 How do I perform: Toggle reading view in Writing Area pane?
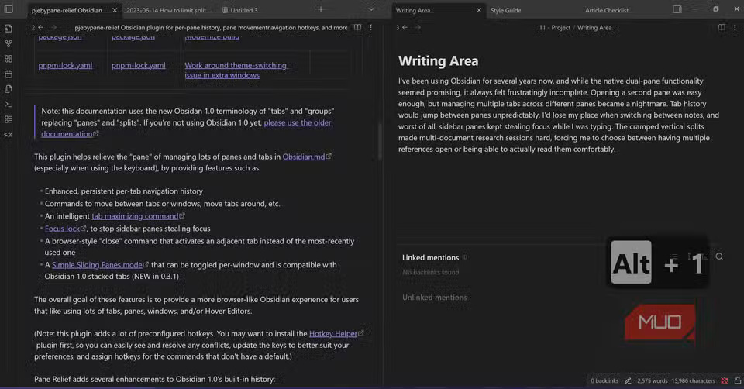click(722, 27)
